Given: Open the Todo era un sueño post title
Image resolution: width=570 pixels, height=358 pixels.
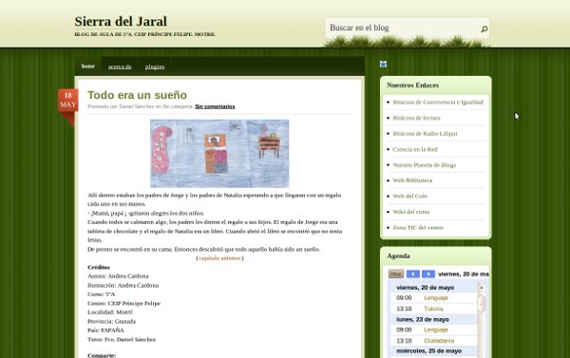Looking at the screenshot, I should click(x=137, y=95).
